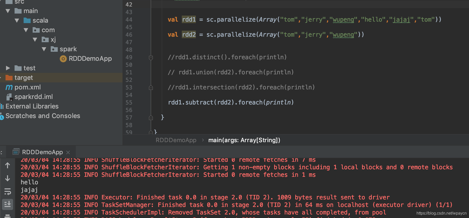Viewport: 469px width, 218px height.
Task: Click the "jajaj" console output line
Action: [29, 190]
